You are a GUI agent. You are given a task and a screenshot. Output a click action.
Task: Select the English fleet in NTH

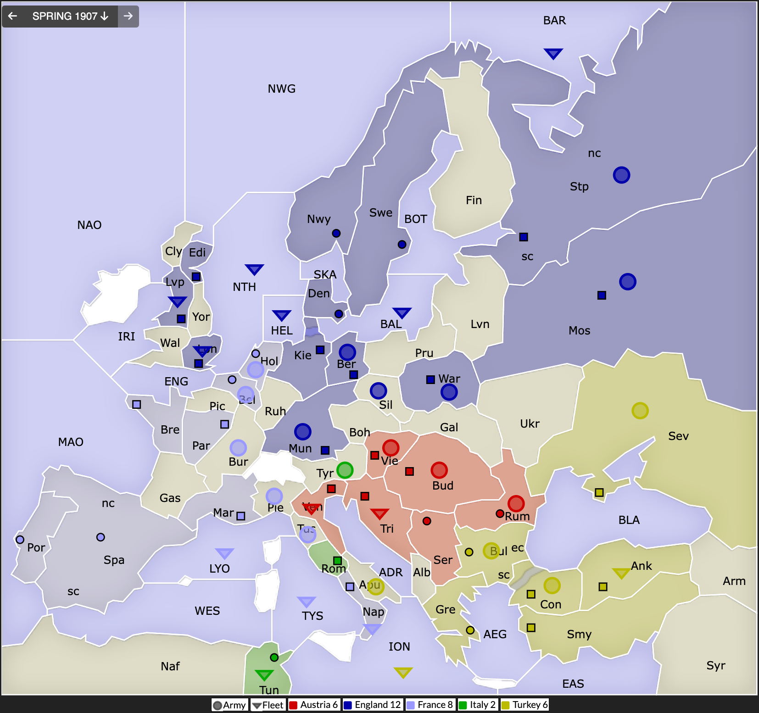[254, 269]
